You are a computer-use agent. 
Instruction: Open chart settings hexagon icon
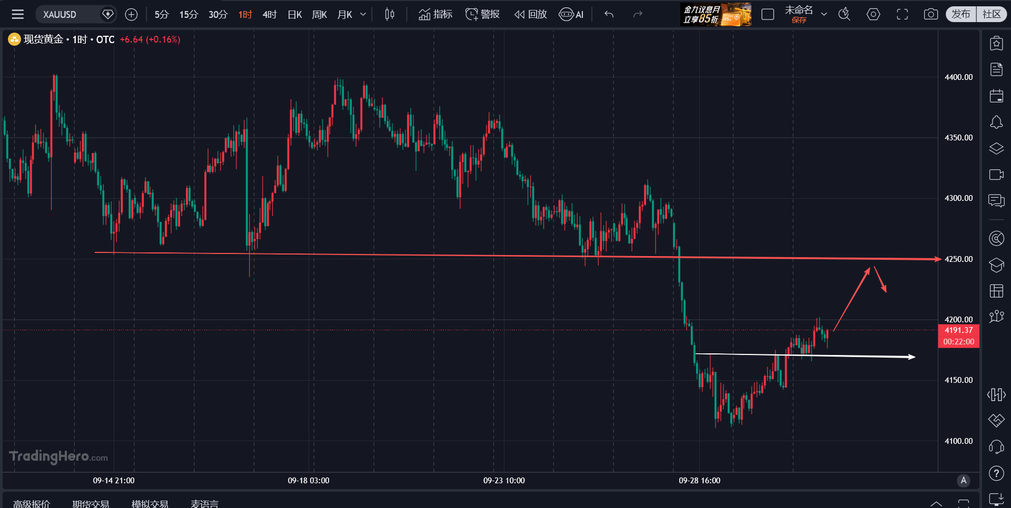pos(874,14)
